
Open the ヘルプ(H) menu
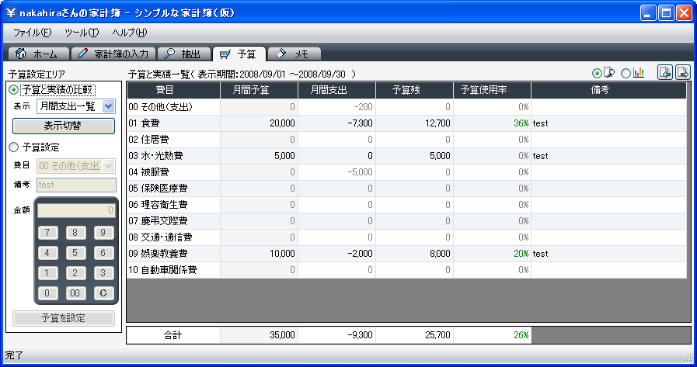(x=129, y=33)
